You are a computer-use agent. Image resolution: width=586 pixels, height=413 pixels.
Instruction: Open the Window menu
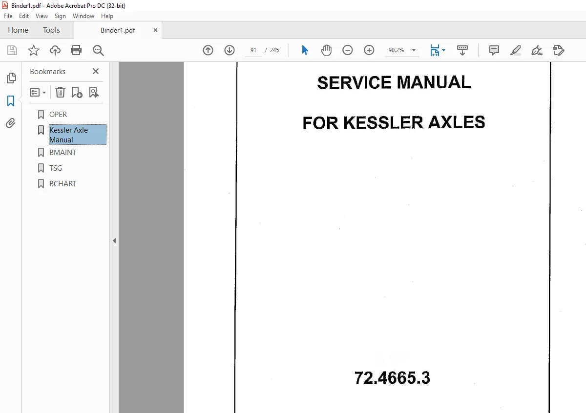point(84,16)
